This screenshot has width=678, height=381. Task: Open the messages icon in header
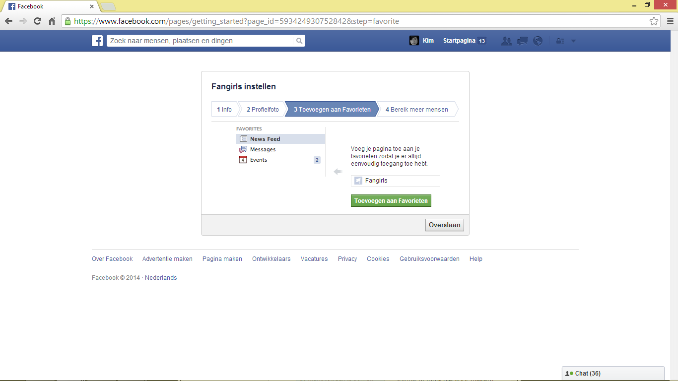tap(522, 41)
